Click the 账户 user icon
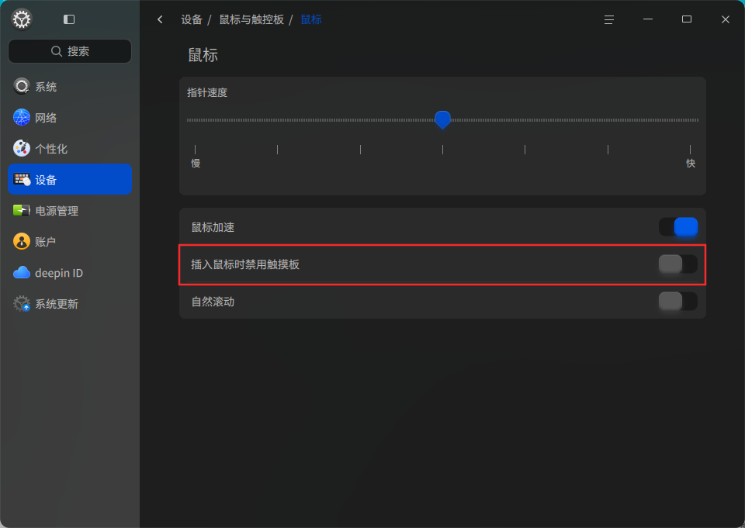 (x=22, y=241)
